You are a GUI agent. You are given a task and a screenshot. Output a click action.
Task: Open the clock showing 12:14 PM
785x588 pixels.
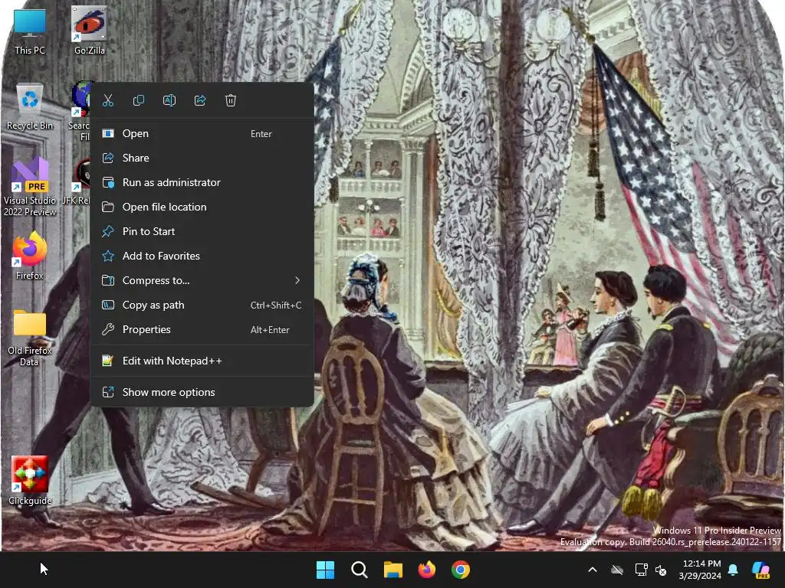700,570
